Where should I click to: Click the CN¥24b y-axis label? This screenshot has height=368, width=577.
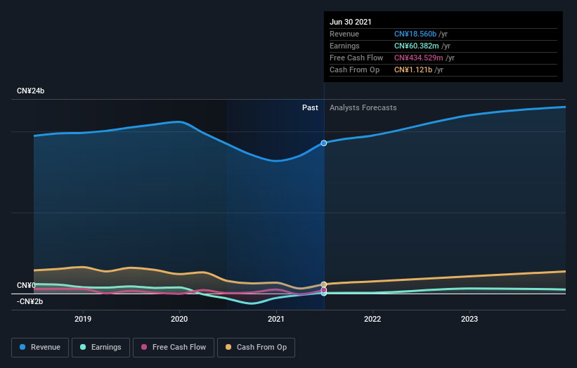point(30,91)
